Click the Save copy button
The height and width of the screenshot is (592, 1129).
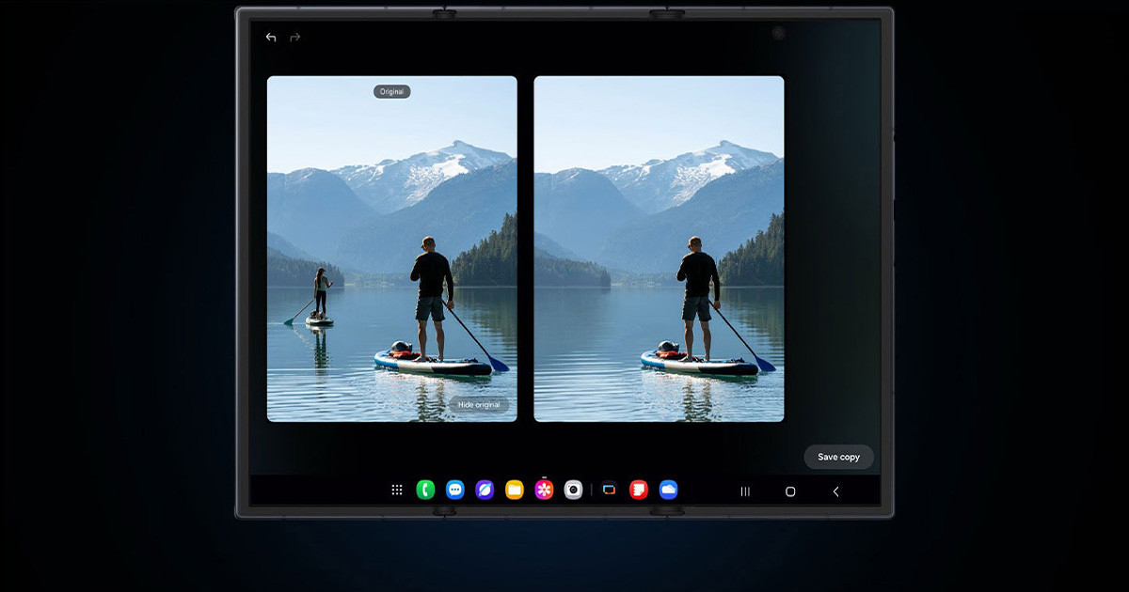pyautogui.click(x=838, y=457)
